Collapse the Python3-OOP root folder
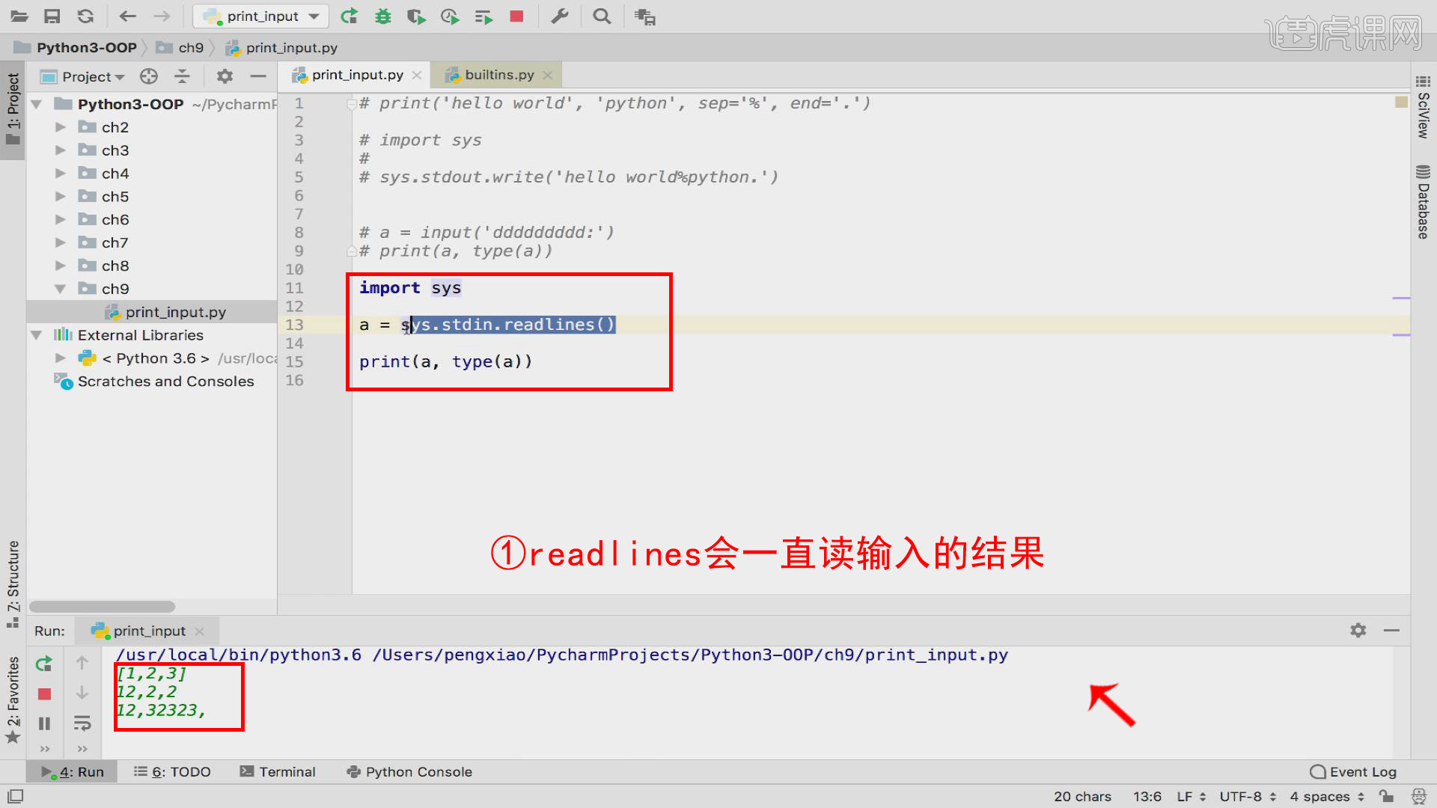This screenshot has width=1437, height=808. coord(36,104)
